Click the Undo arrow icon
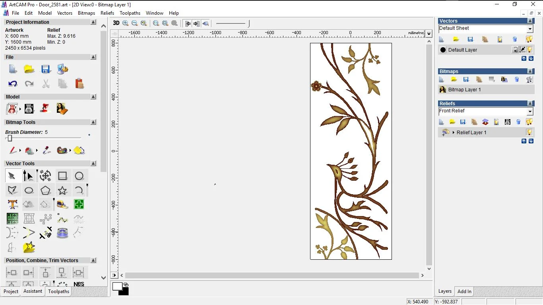Image resolution: width=543 pixels, height=305 pixels. (x=12, y=83)
